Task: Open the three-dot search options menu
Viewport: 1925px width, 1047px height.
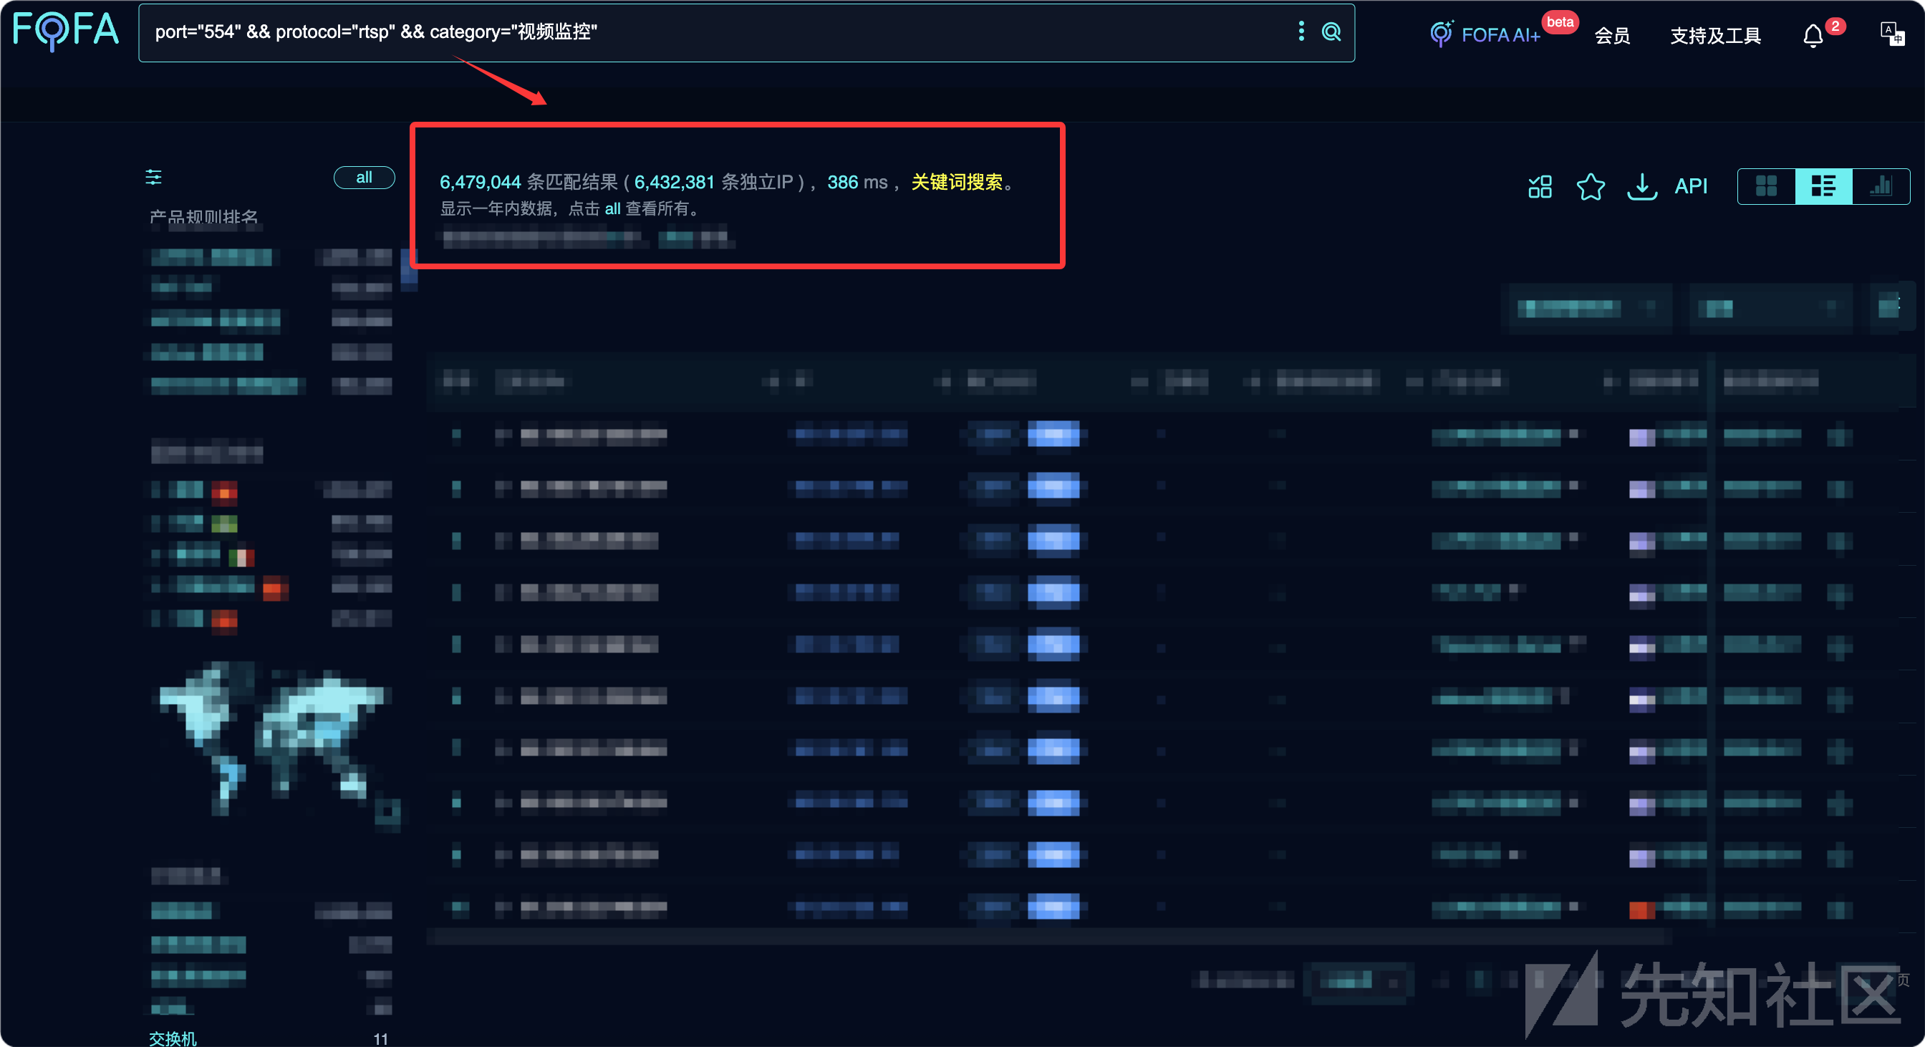Action: click(x=1301, y=32)
